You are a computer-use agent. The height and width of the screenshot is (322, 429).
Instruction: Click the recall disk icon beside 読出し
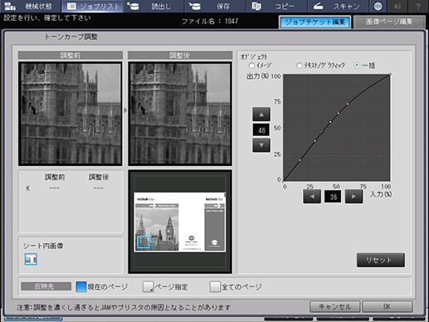coord(133,6)
